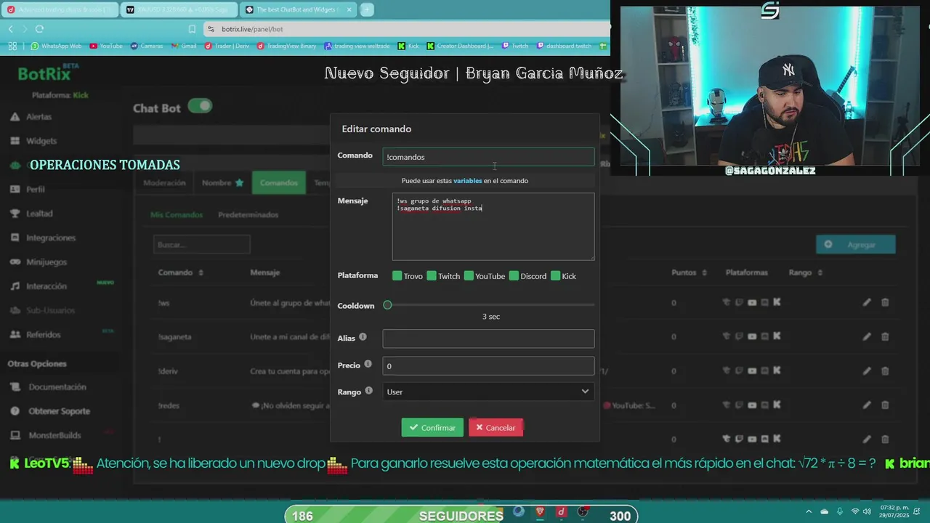The width and height of the screenshot is (930, 523).
Task: Focus the Alias input field
Action: click(488, 338)
